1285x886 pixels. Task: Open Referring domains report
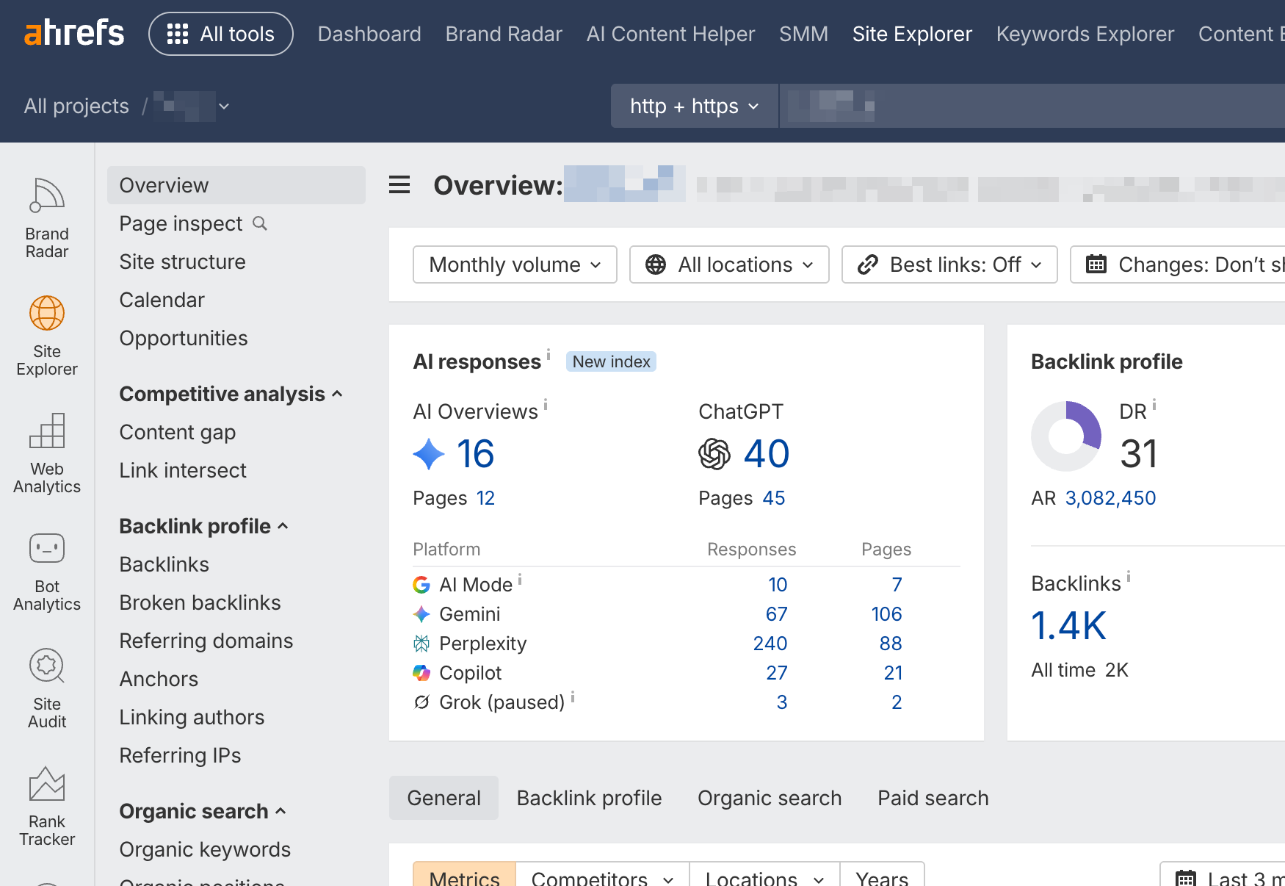coord(206,641)
